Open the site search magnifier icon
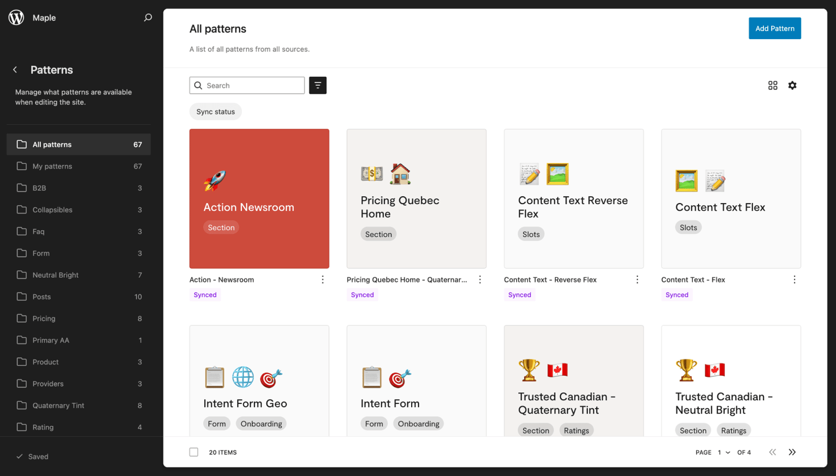Image resolution: width=836 pixels, height=476 pixels. [x=148, y=17]
